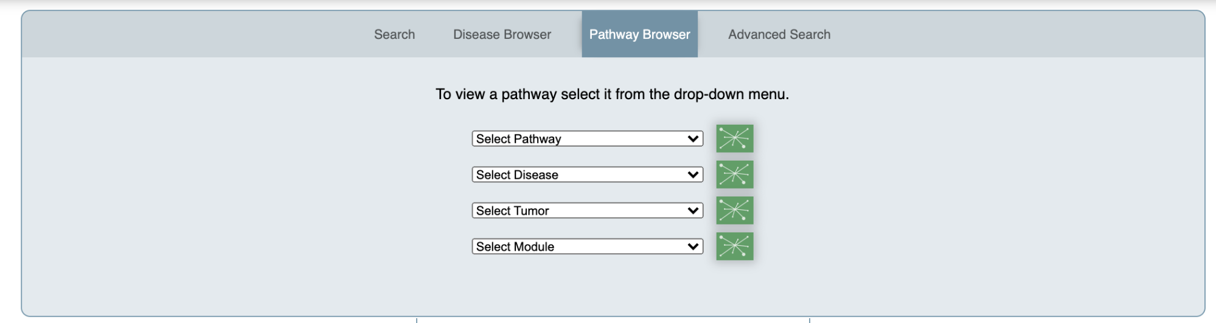Screen dimensions: 1216x323
Task: Launch the network view icon for Select Tumor
Action: pyautogui.click(x=734, y=210)
